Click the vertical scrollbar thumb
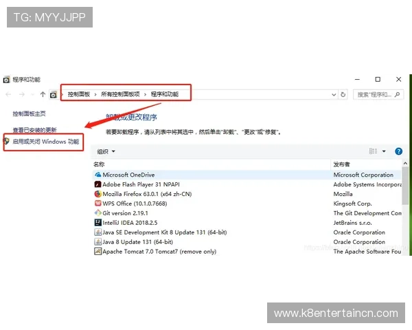 pos(405,186)
